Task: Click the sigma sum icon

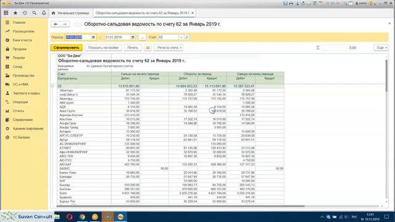Action: [318, 47]
